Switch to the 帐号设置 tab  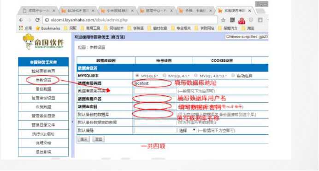coord(164,61)
